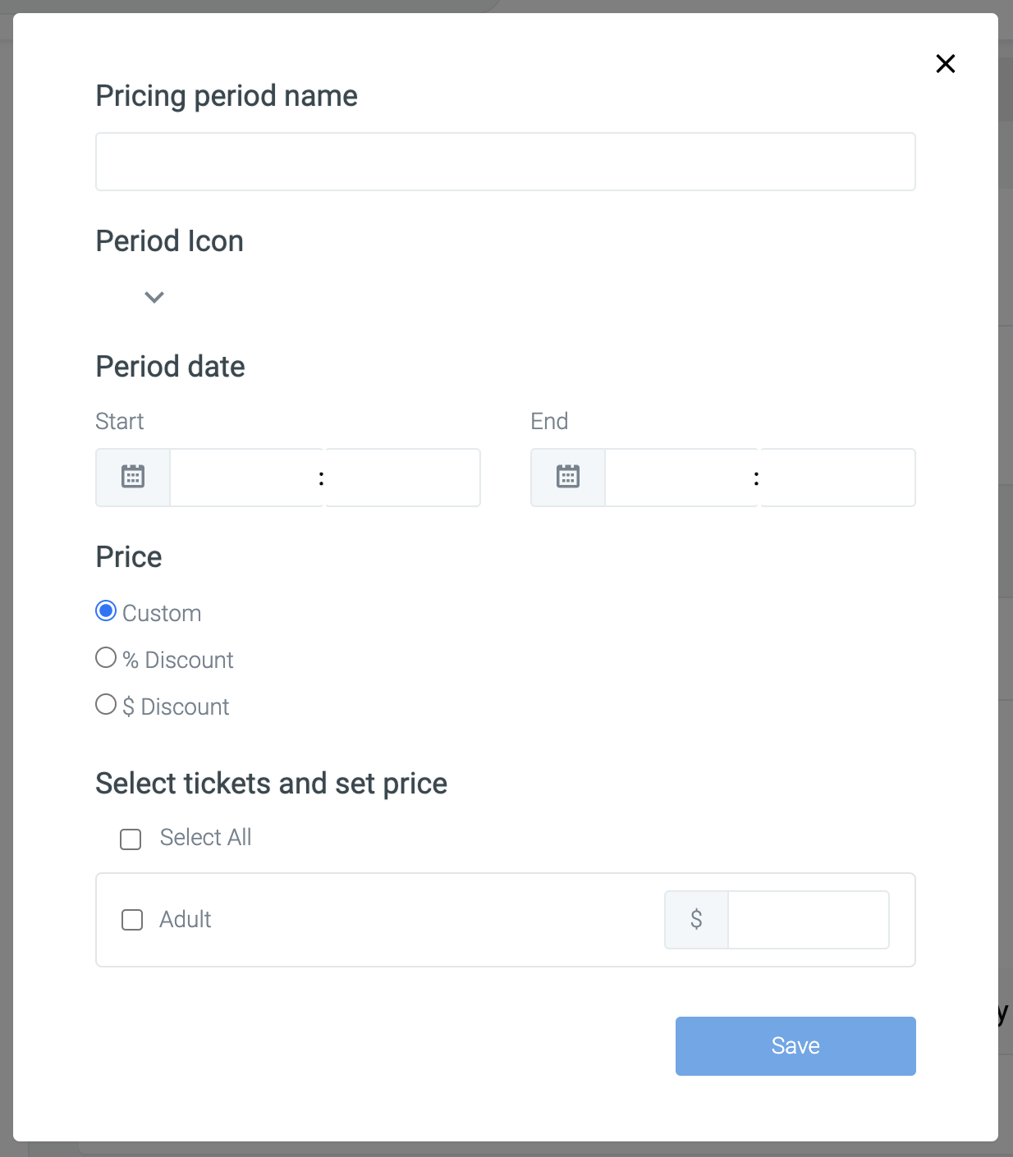
Task: Click the Save button
Action: coord(795,1046)
